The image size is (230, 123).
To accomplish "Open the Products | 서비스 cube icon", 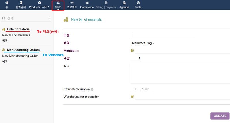I will pos(39,3).
